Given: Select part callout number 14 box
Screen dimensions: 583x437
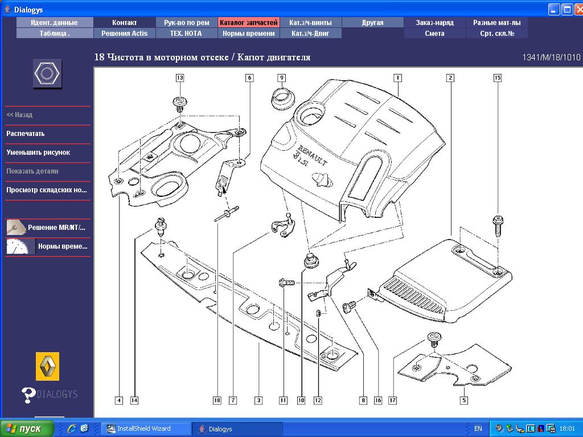Looking at the screenshot, I should click(134, 400).
